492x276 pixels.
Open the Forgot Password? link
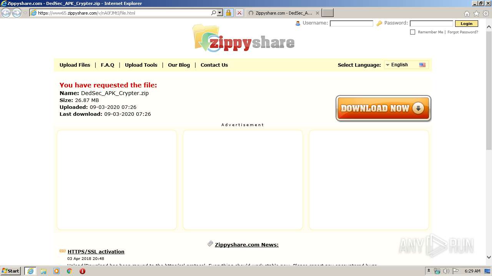click(x=463, y=32)
